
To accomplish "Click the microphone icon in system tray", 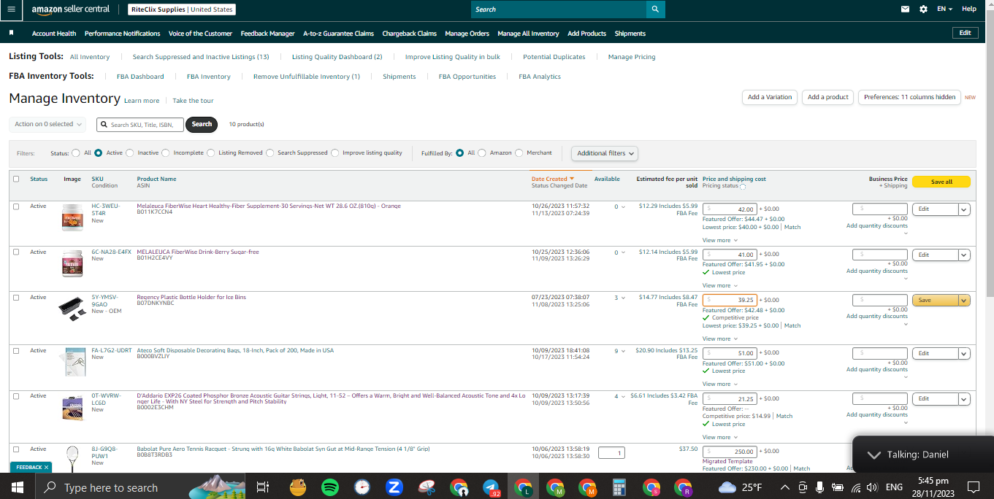I will (x=820, y=487).
